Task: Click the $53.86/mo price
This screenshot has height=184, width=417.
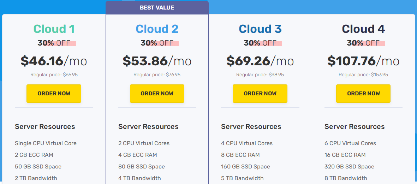Action: click(157, 61)
